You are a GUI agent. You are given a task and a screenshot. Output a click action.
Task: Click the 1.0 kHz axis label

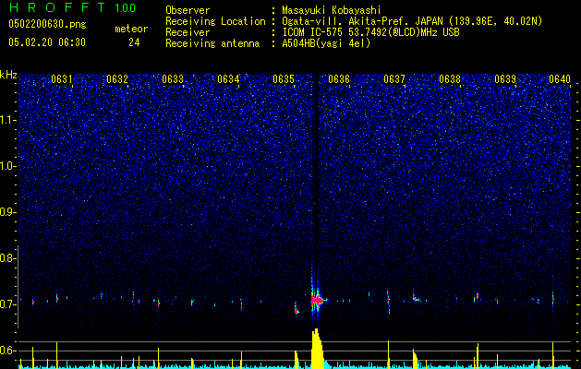click(7, 166)
